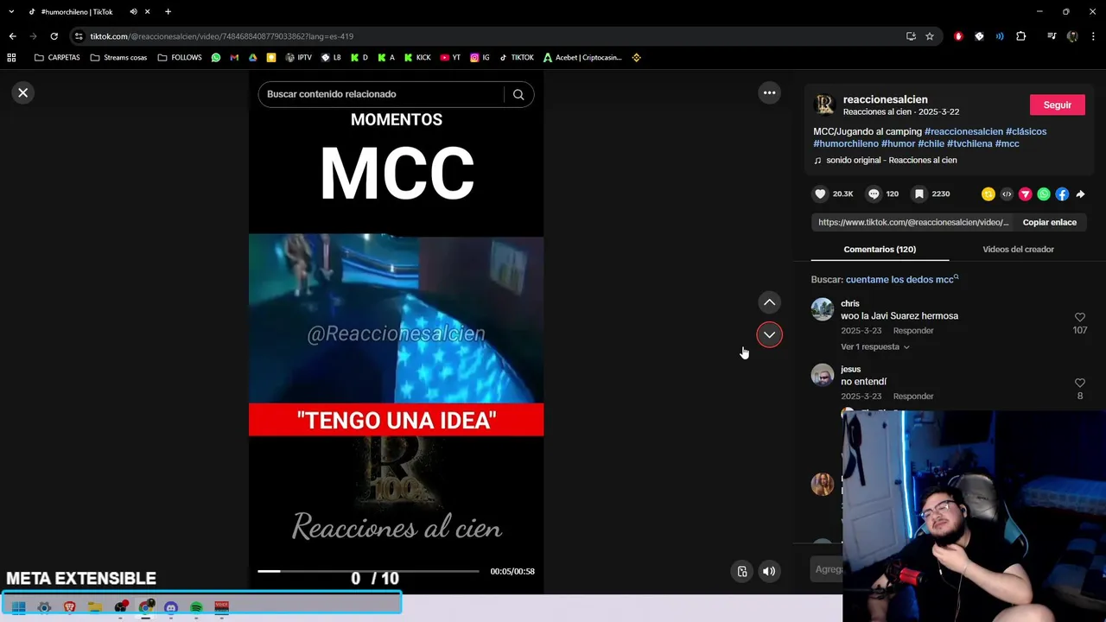Mute the tab via speaker icon on tab
The image size is (1106, 622).
(x=133, y=12)
